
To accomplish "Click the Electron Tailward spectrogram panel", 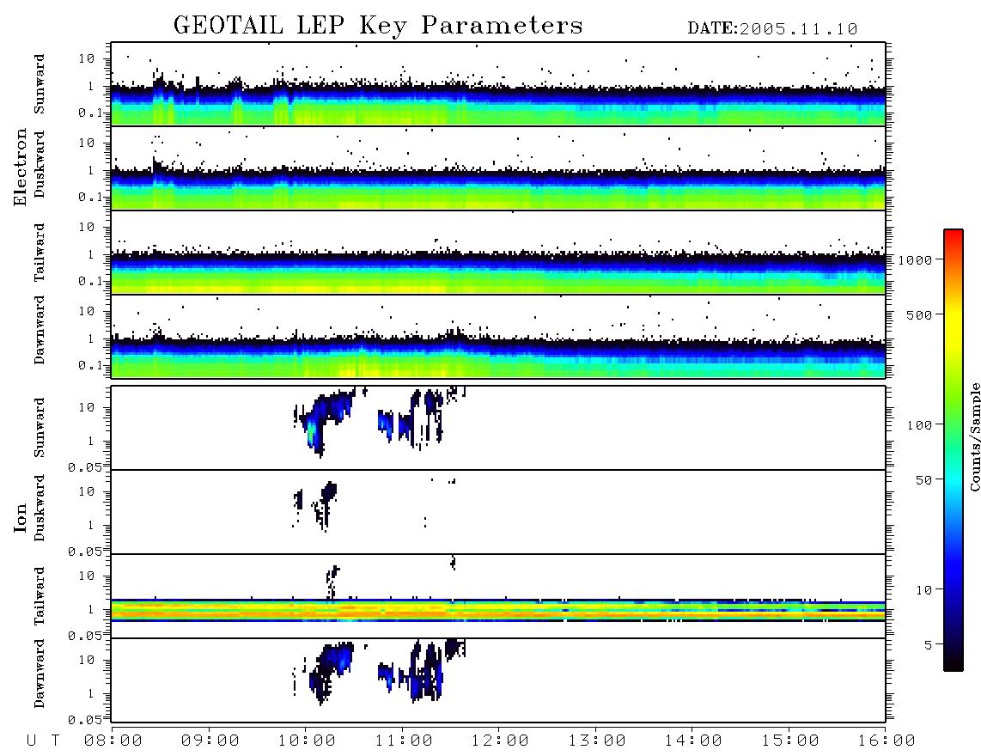I will (x=498, y=253).
